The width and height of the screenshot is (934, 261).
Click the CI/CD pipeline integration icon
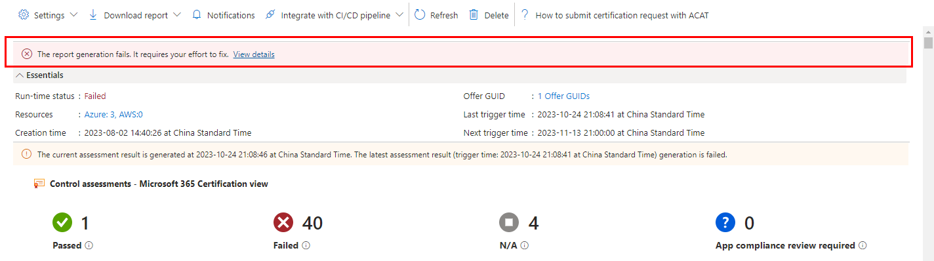tap(270, 14)
